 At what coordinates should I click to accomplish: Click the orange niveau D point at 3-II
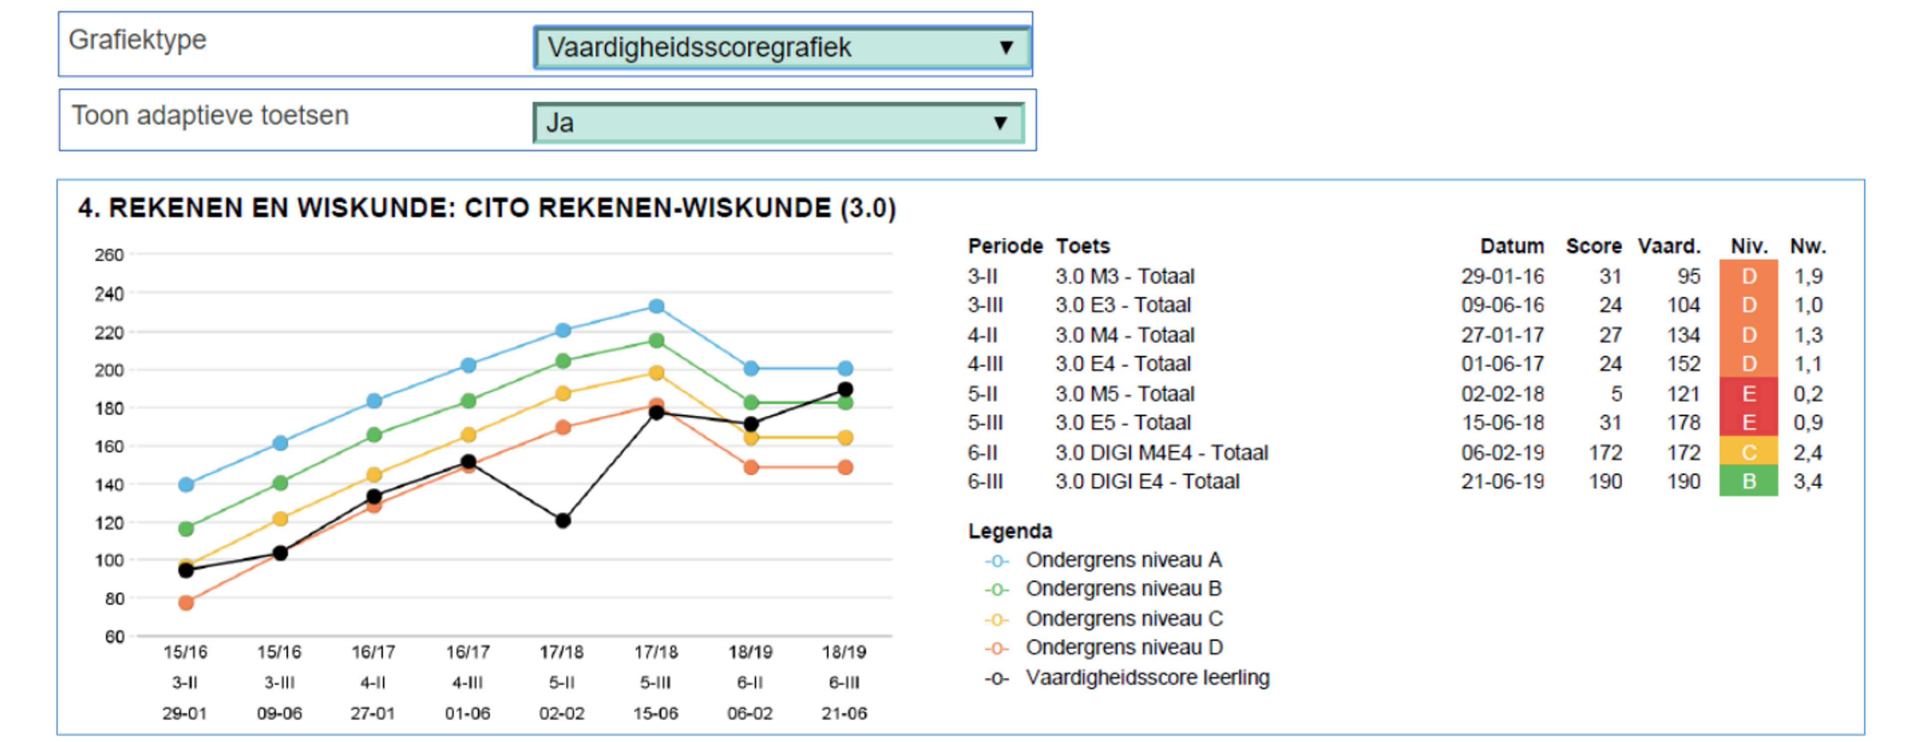pyautogui.click(x=186, y=603)
